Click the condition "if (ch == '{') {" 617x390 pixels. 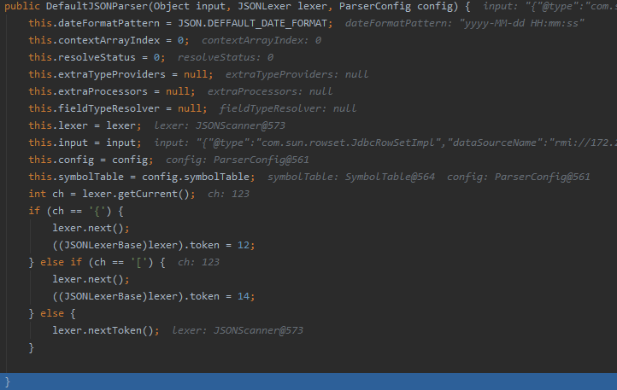pos(76,211)
